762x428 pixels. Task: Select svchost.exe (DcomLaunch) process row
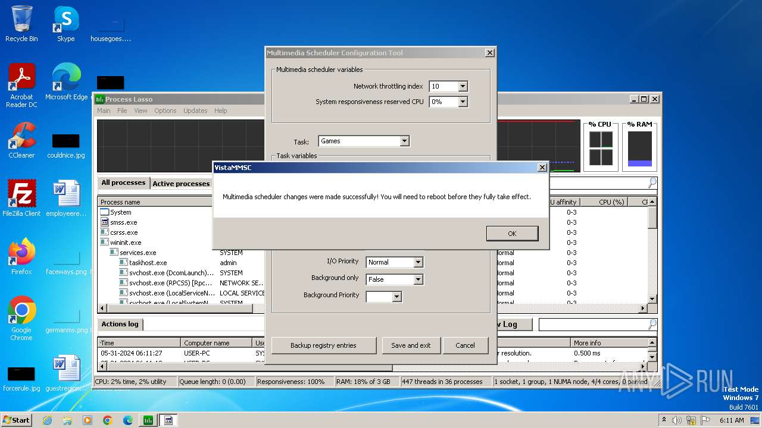click(171, 273)
